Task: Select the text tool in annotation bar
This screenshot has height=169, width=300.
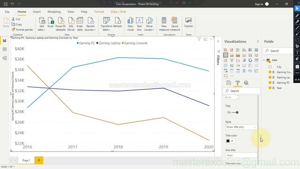Action: click(297, 52)
